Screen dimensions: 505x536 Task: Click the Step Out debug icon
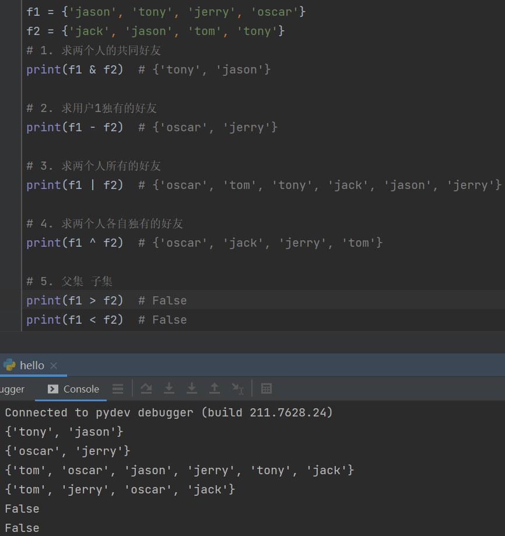coord(215,388)
